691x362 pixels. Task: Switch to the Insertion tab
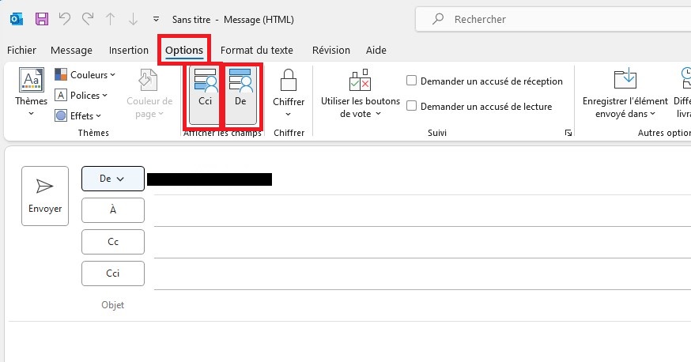(129, 51)
